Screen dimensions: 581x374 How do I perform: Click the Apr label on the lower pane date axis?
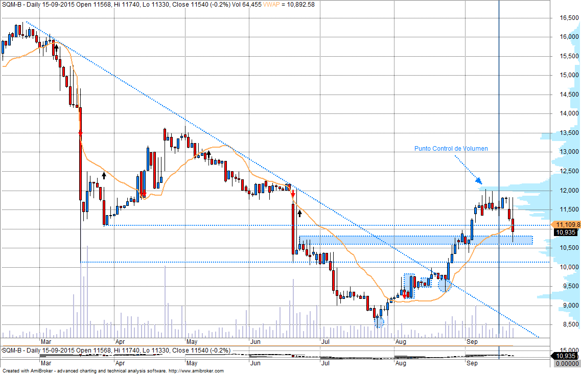click(x=120, y=363)
